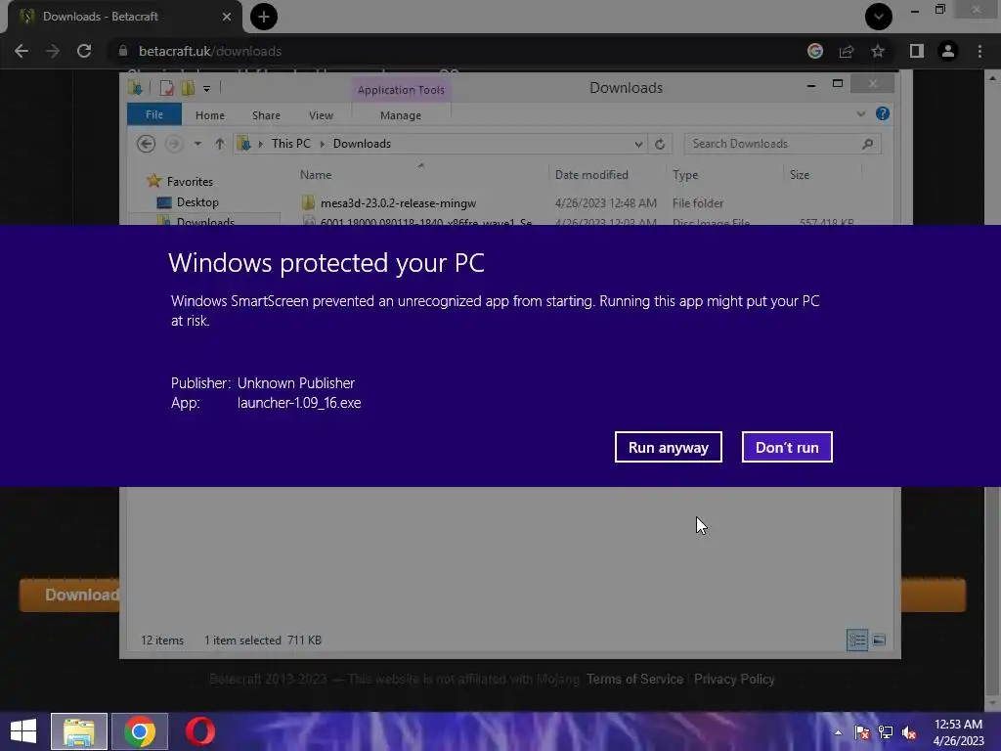
Task: Switch to the Share ribbon tab
Action: (x=266, y=115)
